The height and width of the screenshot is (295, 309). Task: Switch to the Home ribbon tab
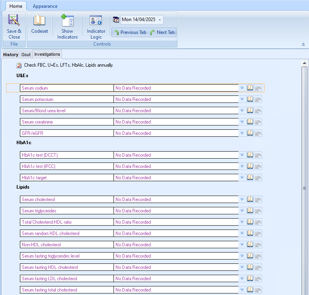16,6
